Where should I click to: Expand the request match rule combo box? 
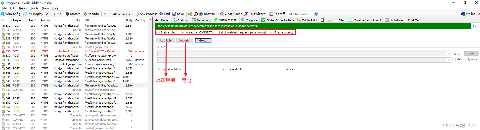pos(448,53)
